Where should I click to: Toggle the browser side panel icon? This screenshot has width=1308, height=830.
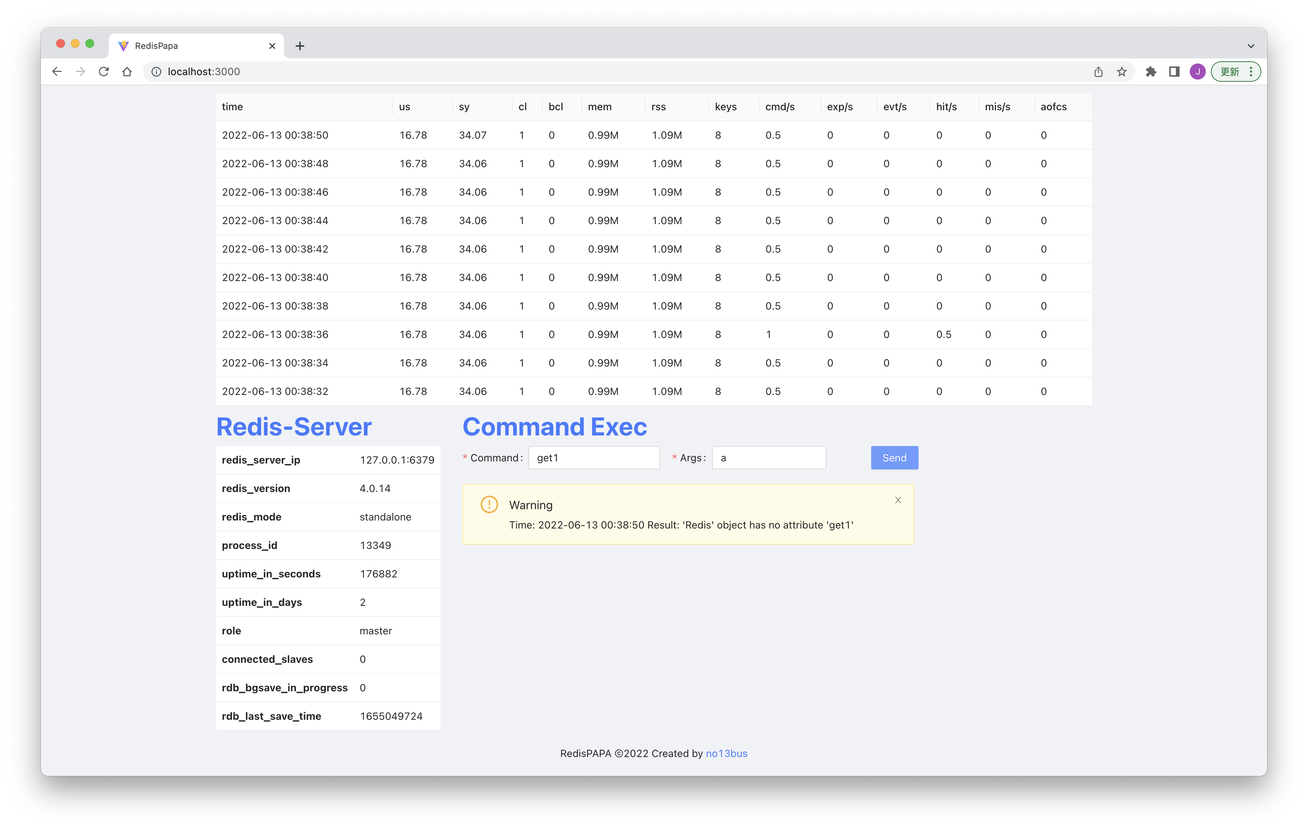[x=1174, y=72]
